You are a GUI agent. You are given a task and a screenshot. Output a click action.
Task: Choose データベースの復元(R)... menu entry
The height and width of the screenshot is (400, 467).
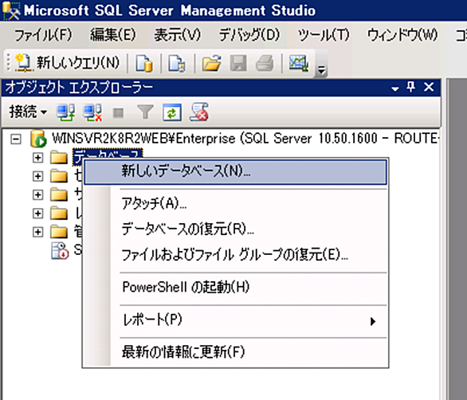pos(235,229)
